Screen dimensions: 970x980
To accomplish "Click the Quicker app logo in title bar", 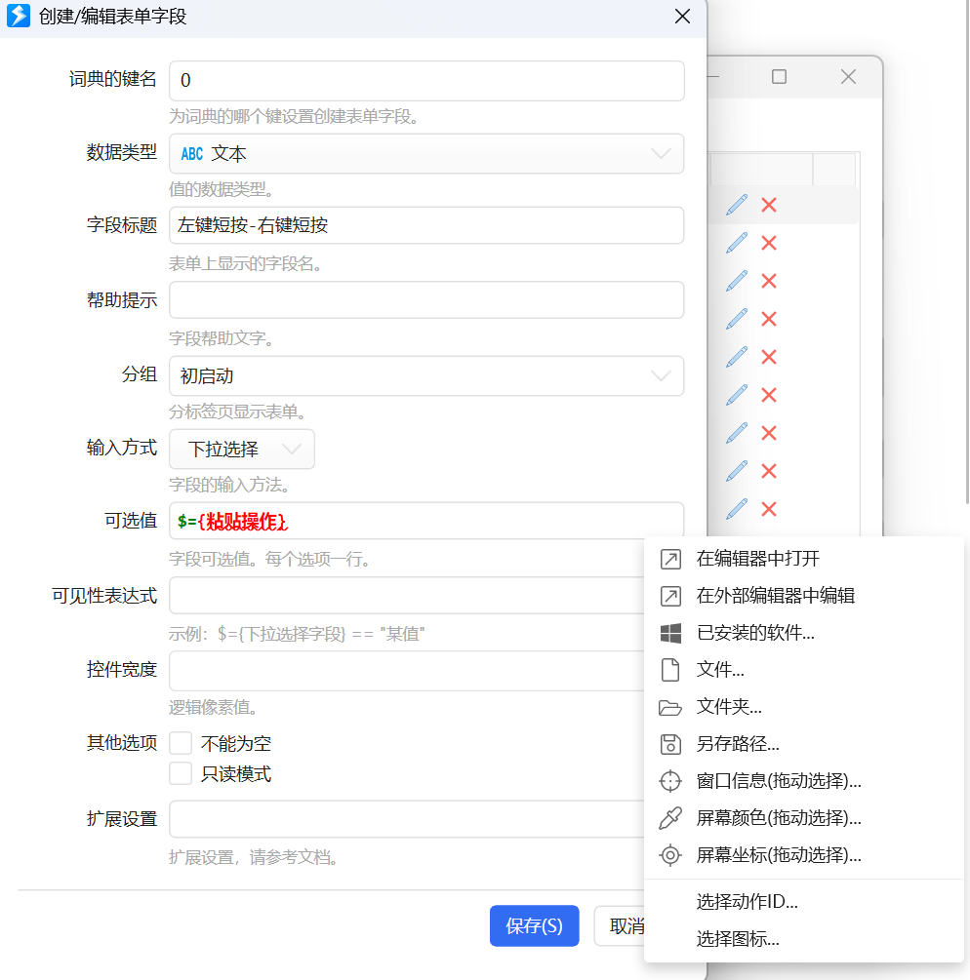I will point(19,17).
